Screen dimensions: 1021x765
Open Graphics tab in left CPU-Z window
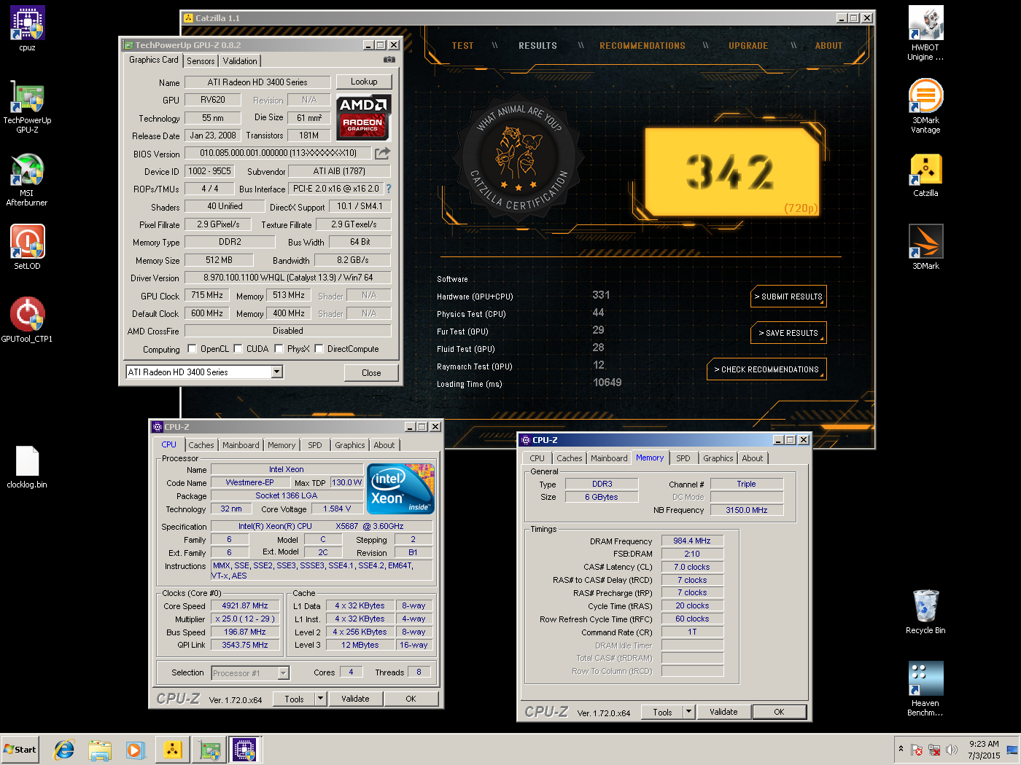350,445
